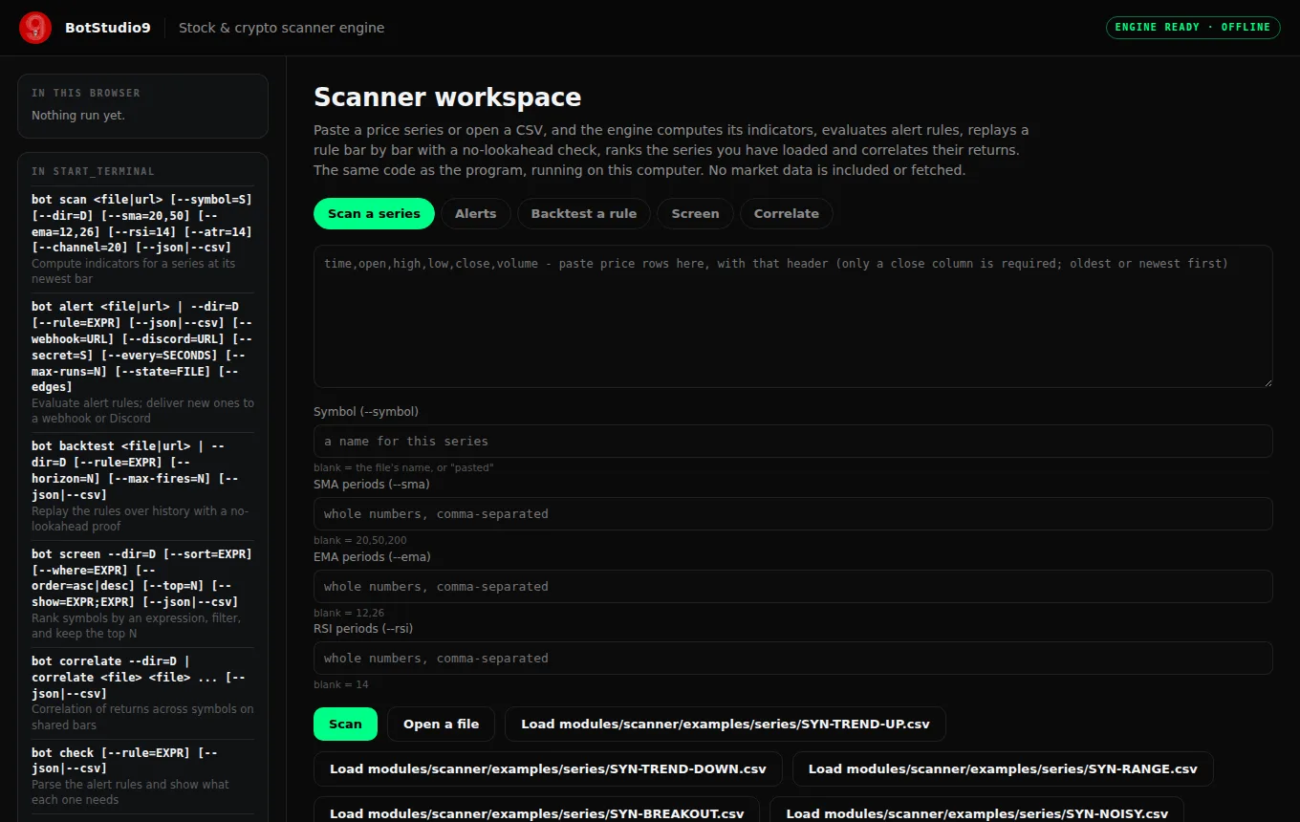The image size is (1300, 822).
Task: Switch to the Alerts tab
Action: coord(476,213)
